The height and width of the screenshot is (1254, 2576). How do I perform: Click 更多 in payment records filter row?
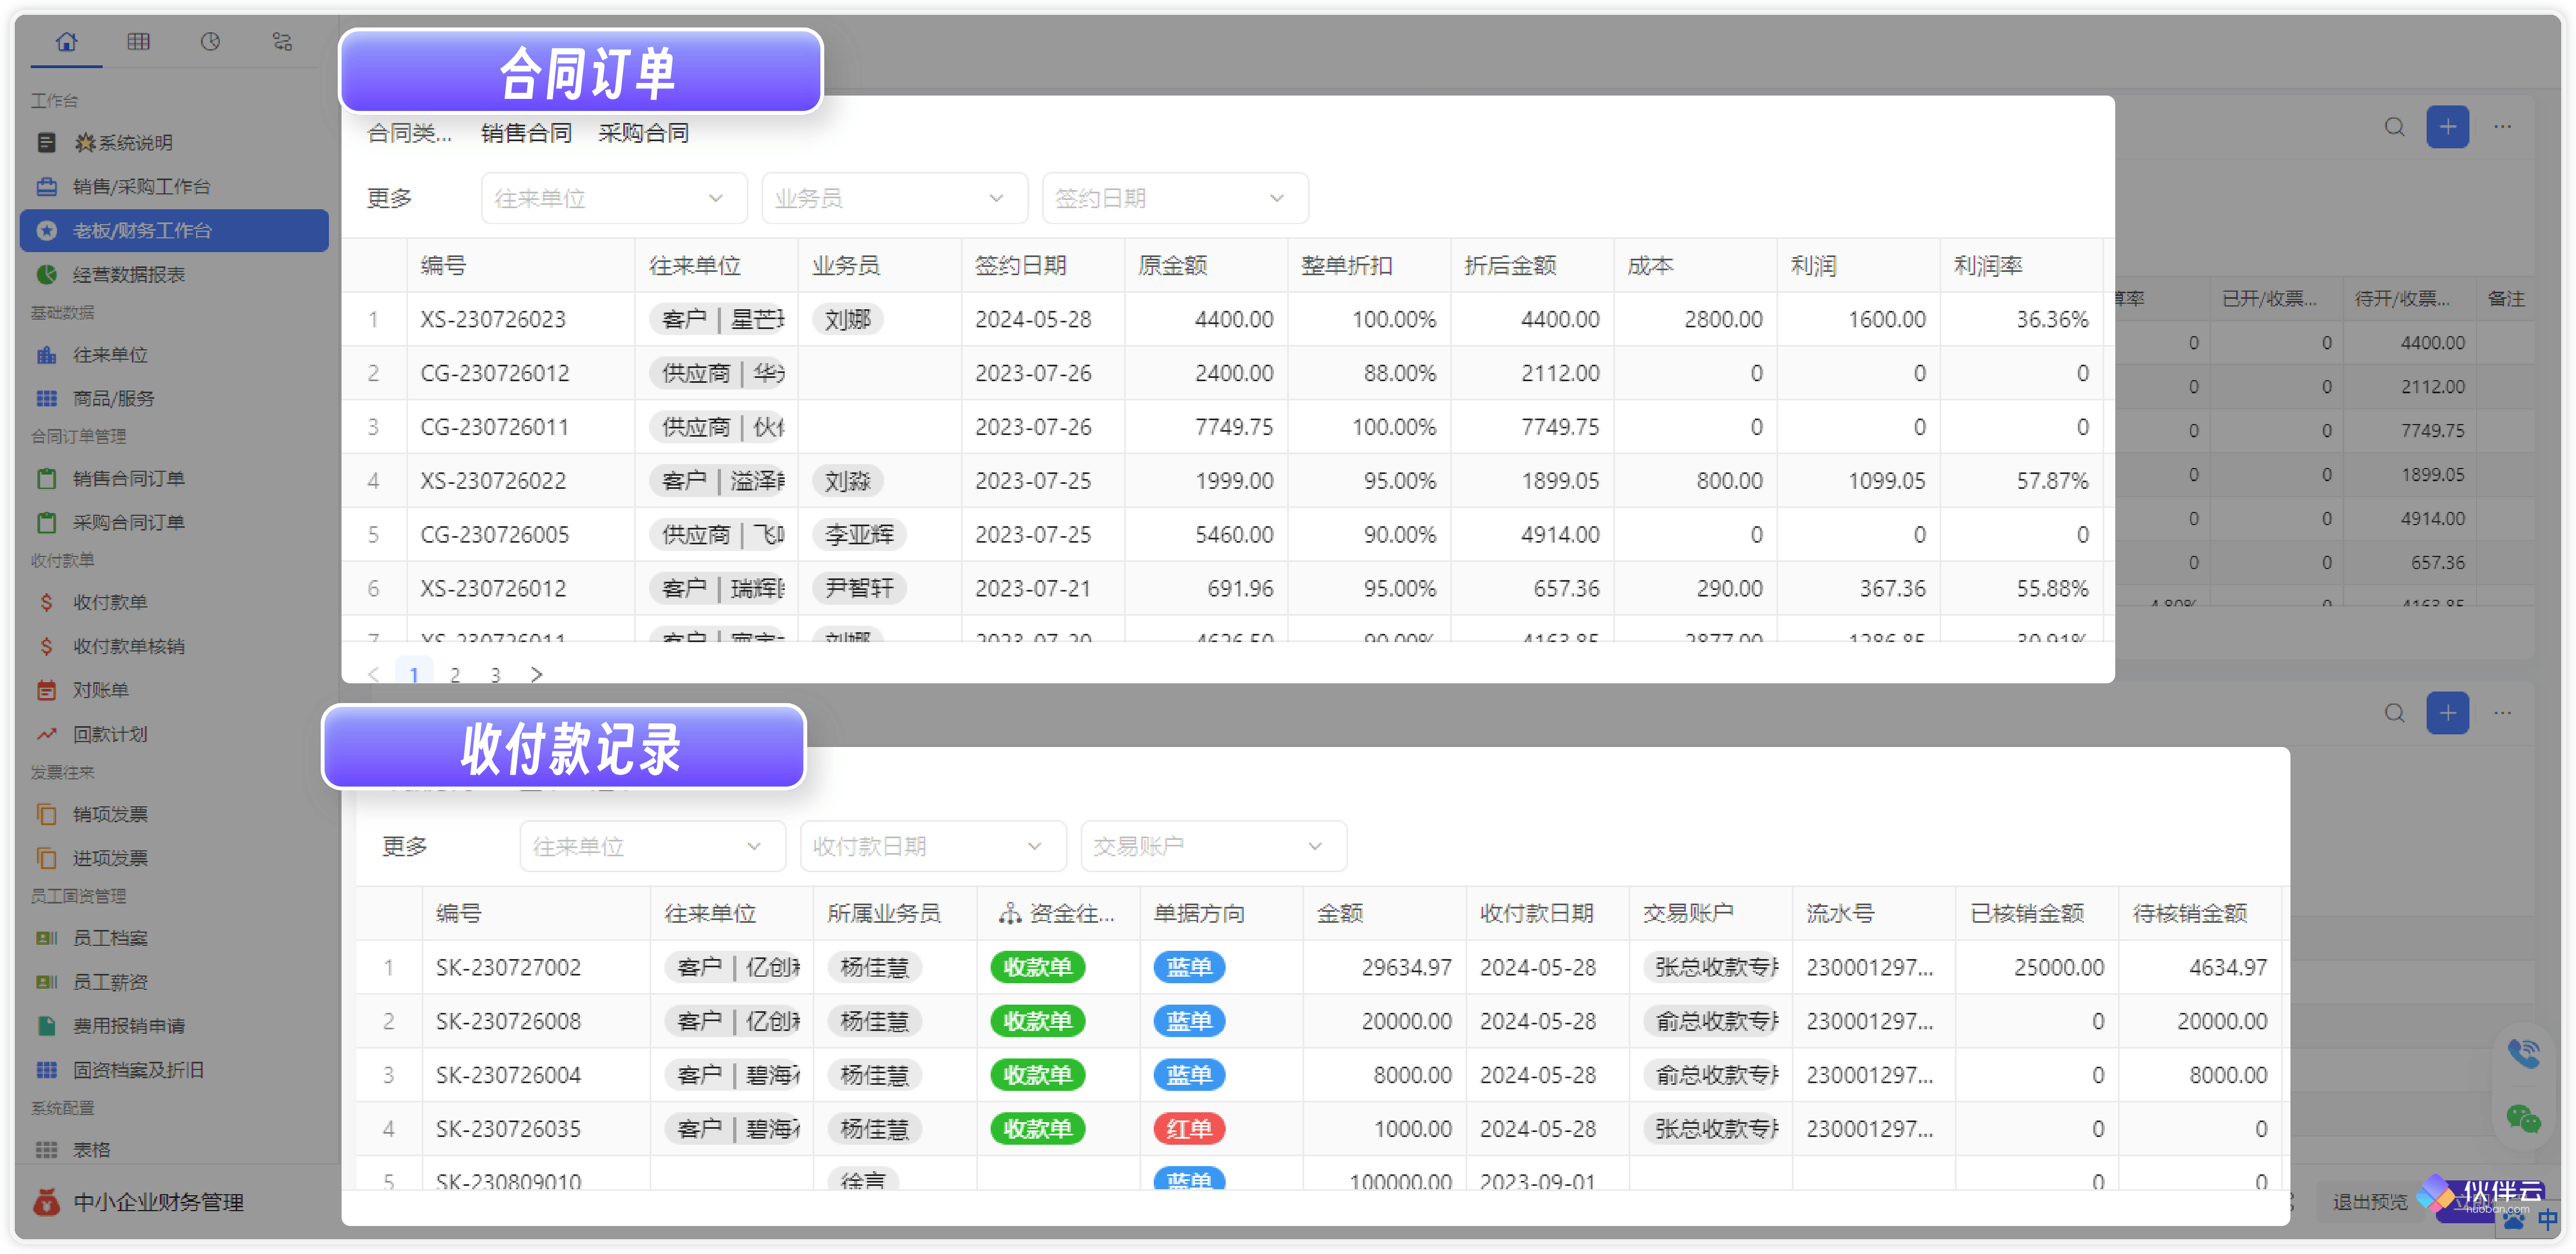click(405, 846)
